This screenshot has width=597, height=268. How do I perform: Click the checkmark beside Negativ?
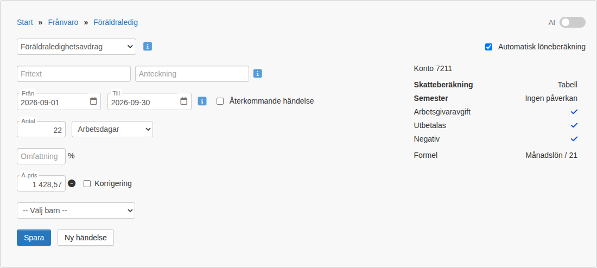[574, 138]
